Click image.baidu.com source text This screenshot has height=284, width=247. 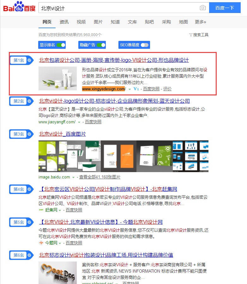pyautogui.click(x=54, y=177)
